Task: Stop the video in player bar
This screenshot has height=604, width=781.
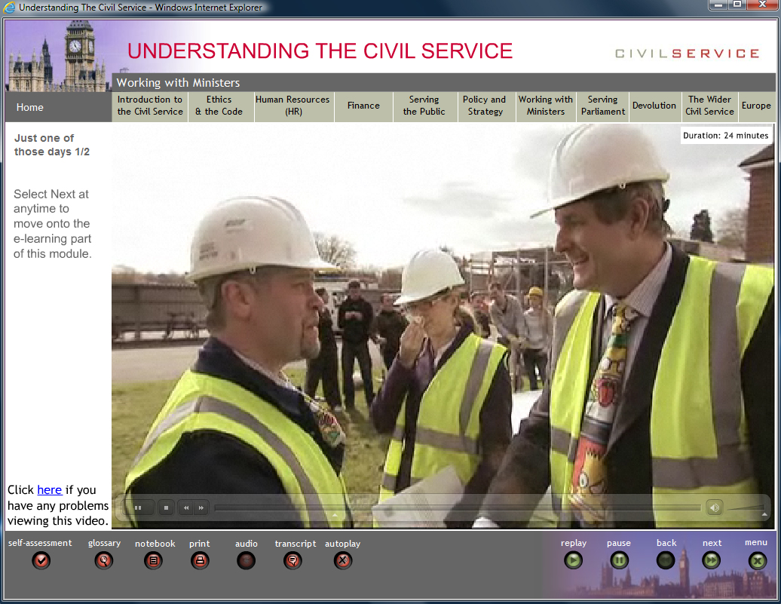Action: (x=166, y=507)
